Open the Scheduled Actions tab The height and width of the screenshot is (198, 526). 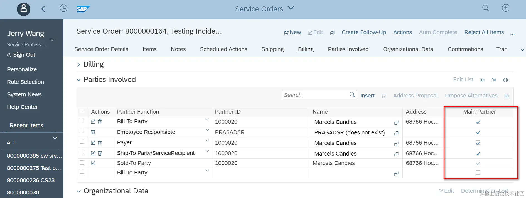click(223, 49)
